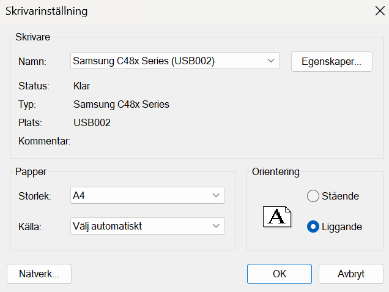
Task: Select the Liggande orientation radio button
Action: [313, 226]
